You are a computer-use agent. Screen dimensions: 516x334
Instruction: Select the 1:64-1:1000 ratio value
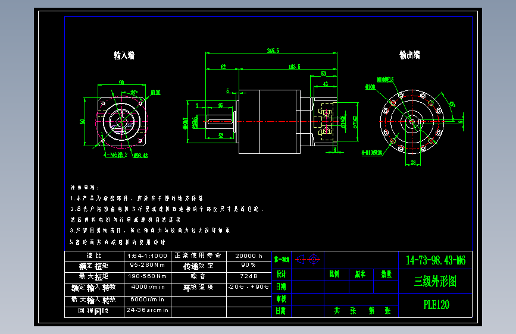[x=147, y=256]
